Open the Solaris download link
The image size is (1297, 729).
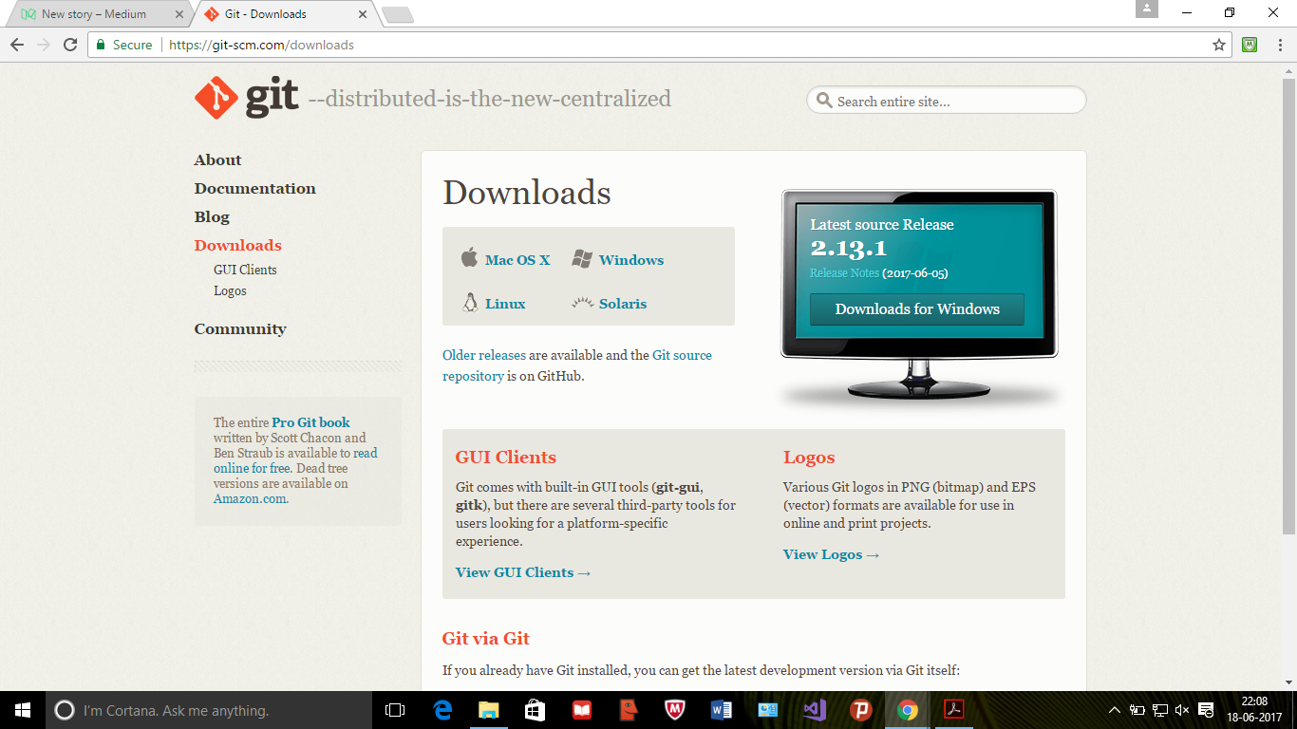pyautogui.click(x=623, y=304)
